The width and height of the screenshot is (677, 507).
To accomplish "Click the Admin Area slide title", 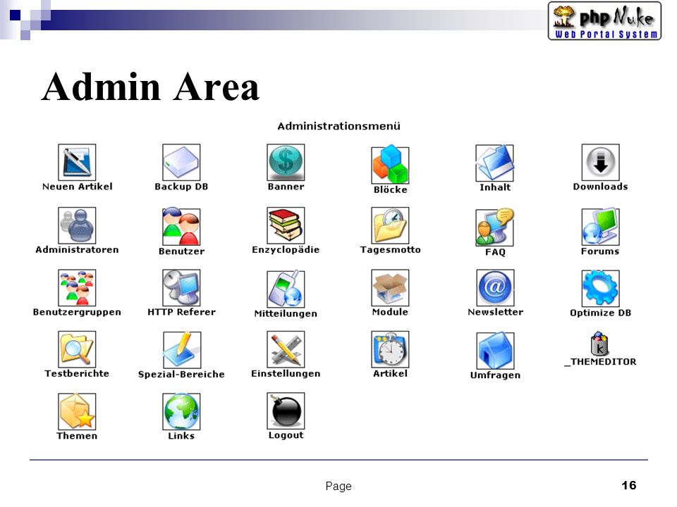I will [150, 87].
